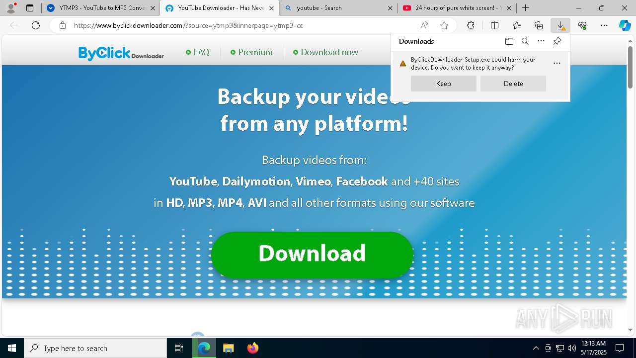
Task: Open more options in Downloads panel header
Action: tap(541, 41)
